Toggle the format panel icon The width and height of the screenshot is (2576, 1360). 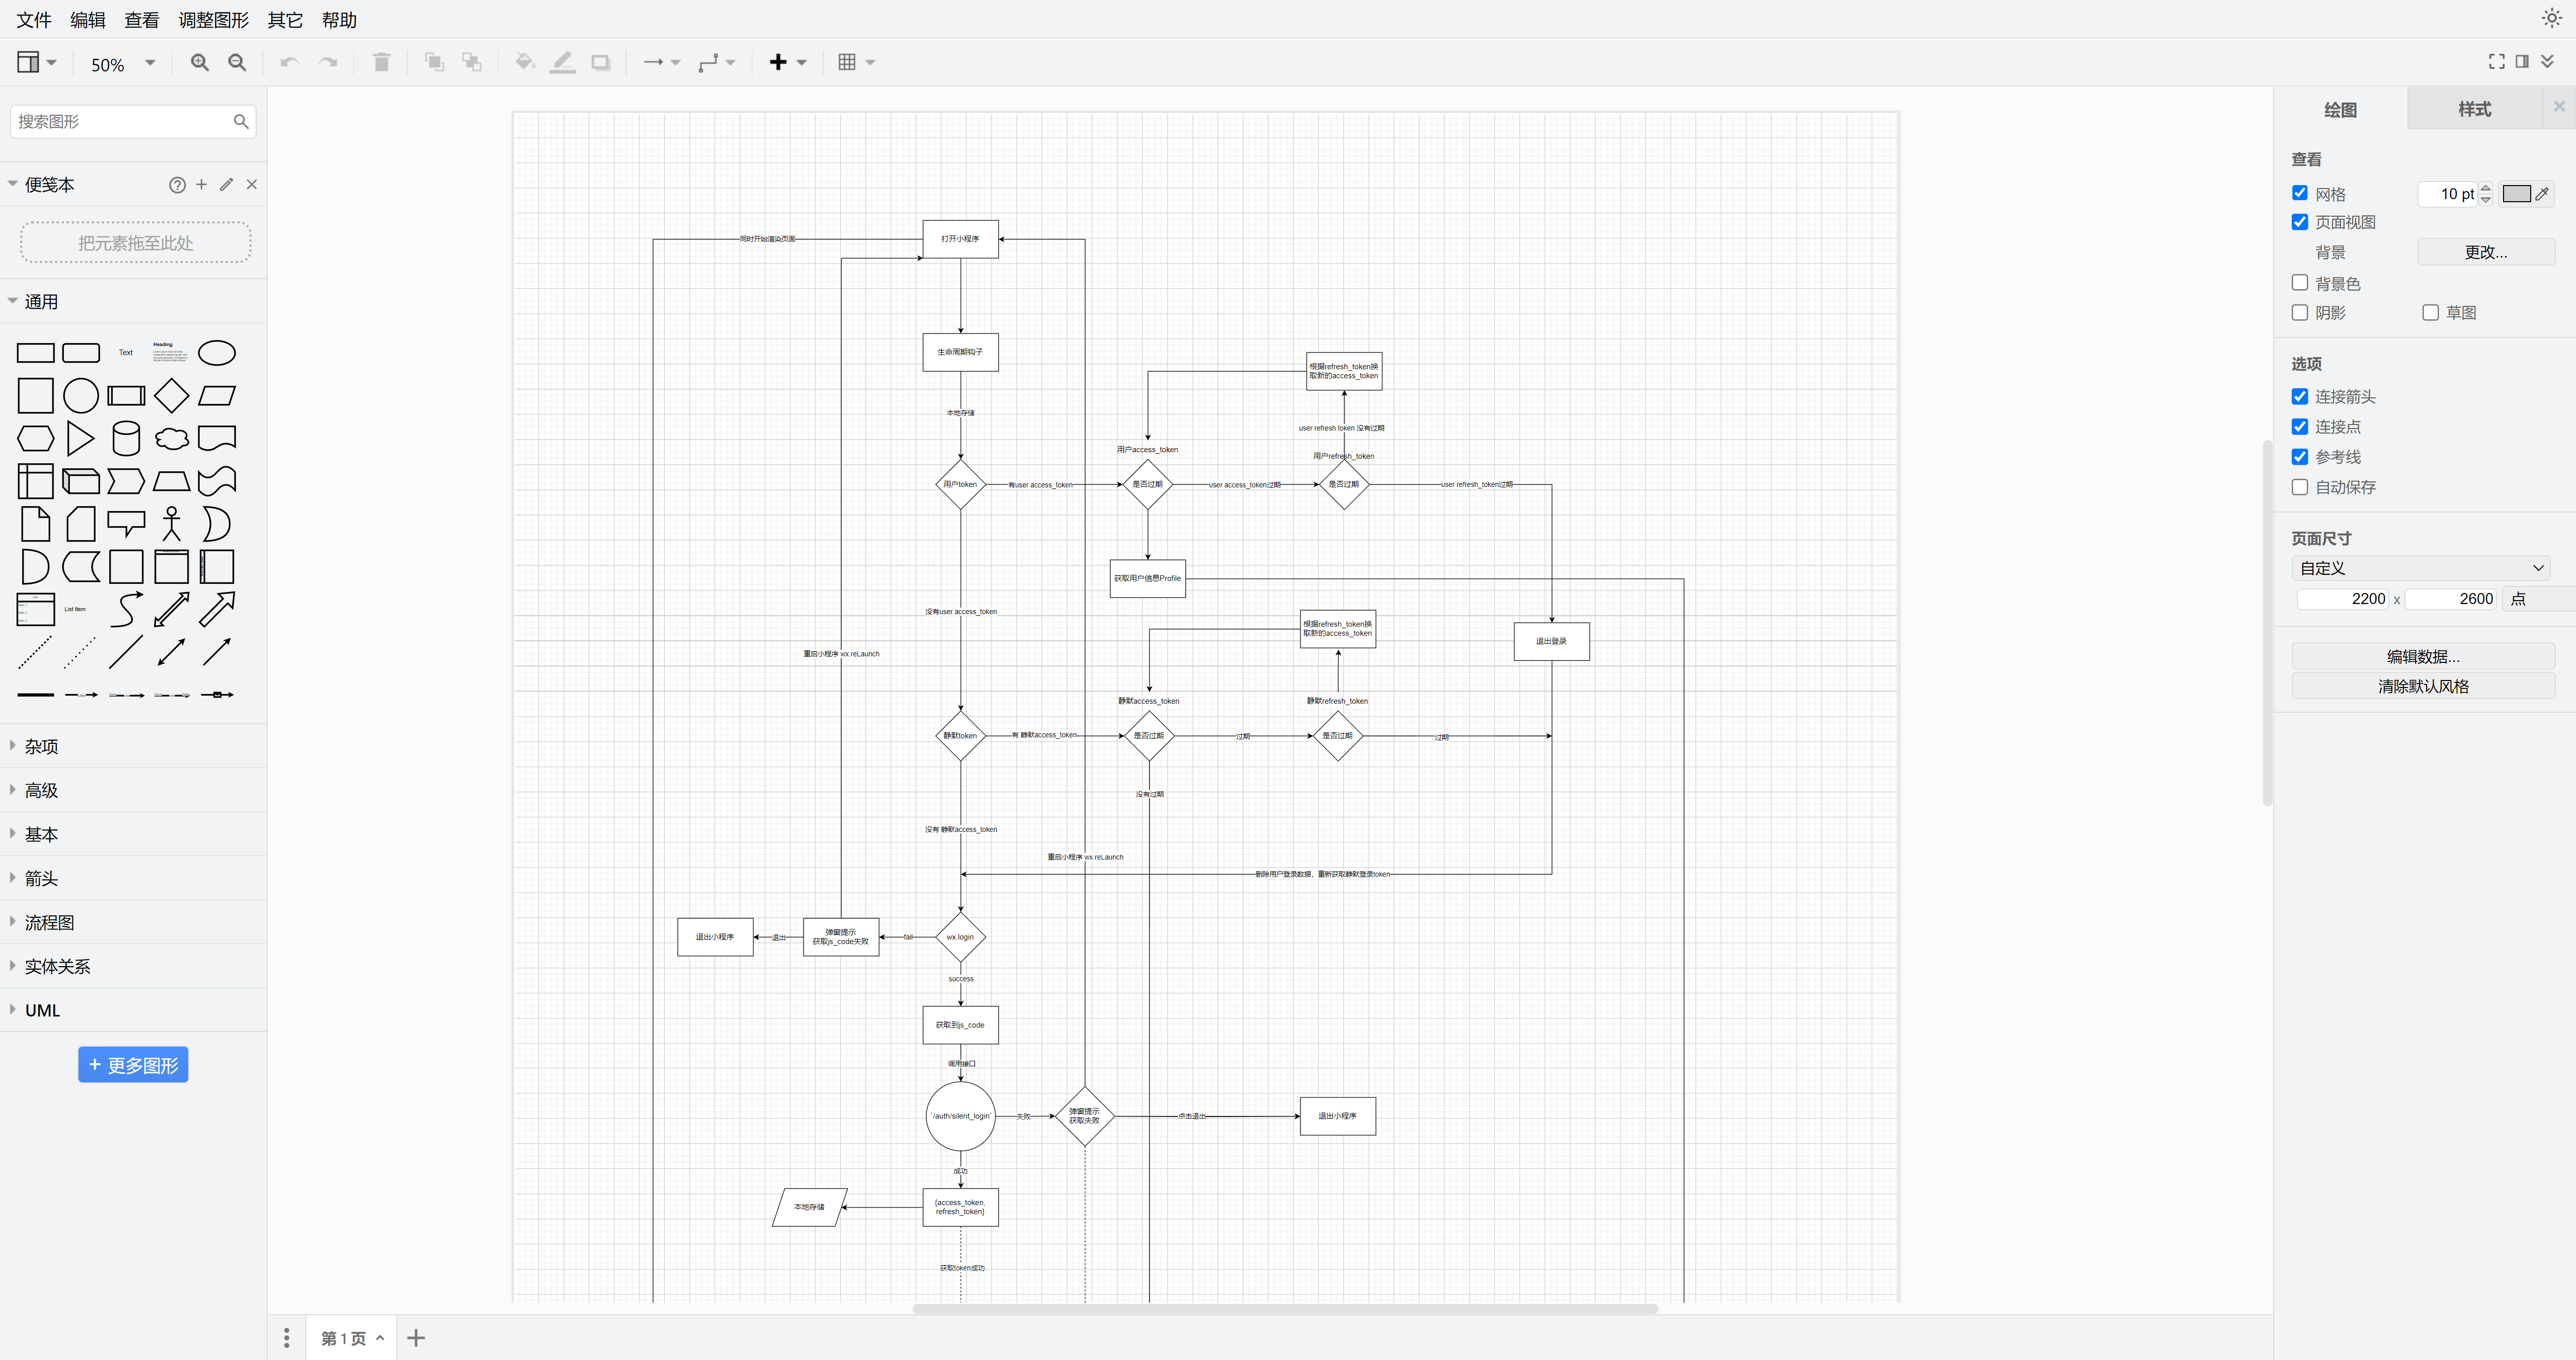click(x=2522, y=61)
